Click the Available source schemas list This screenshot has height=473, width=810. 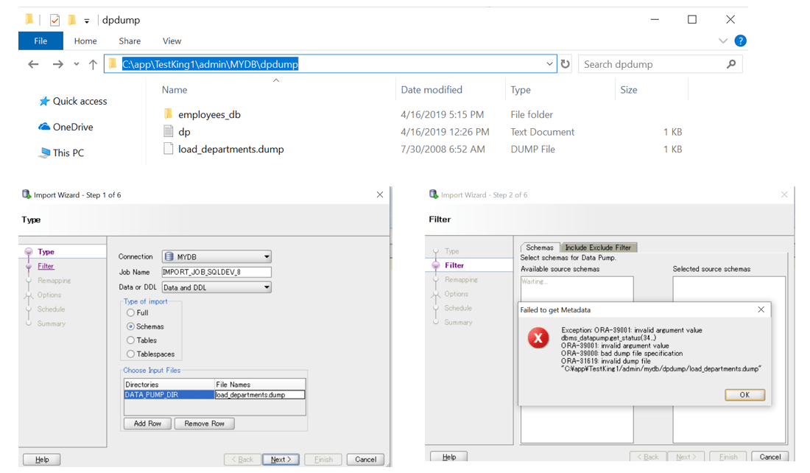(577, 360)
